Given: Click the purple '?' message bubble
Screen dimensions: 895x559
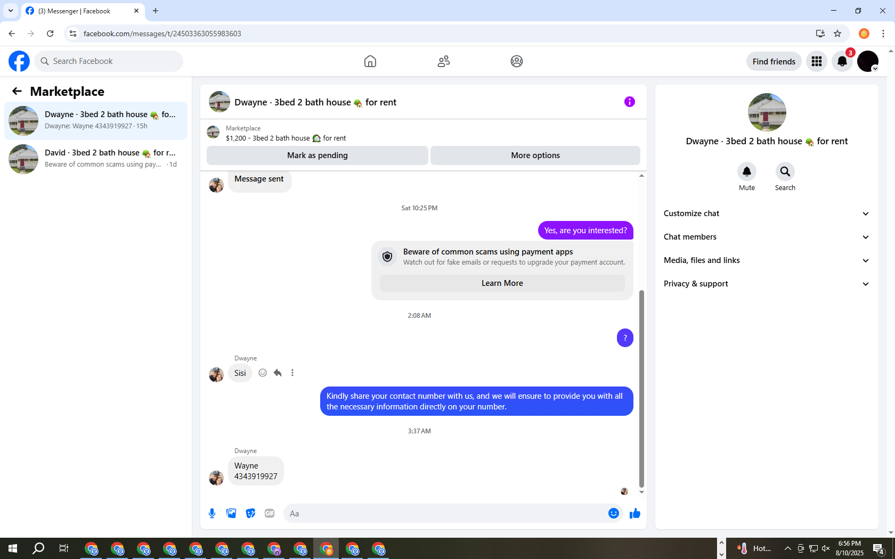Looking at the screenshot, I should click(x=625, y=338).
